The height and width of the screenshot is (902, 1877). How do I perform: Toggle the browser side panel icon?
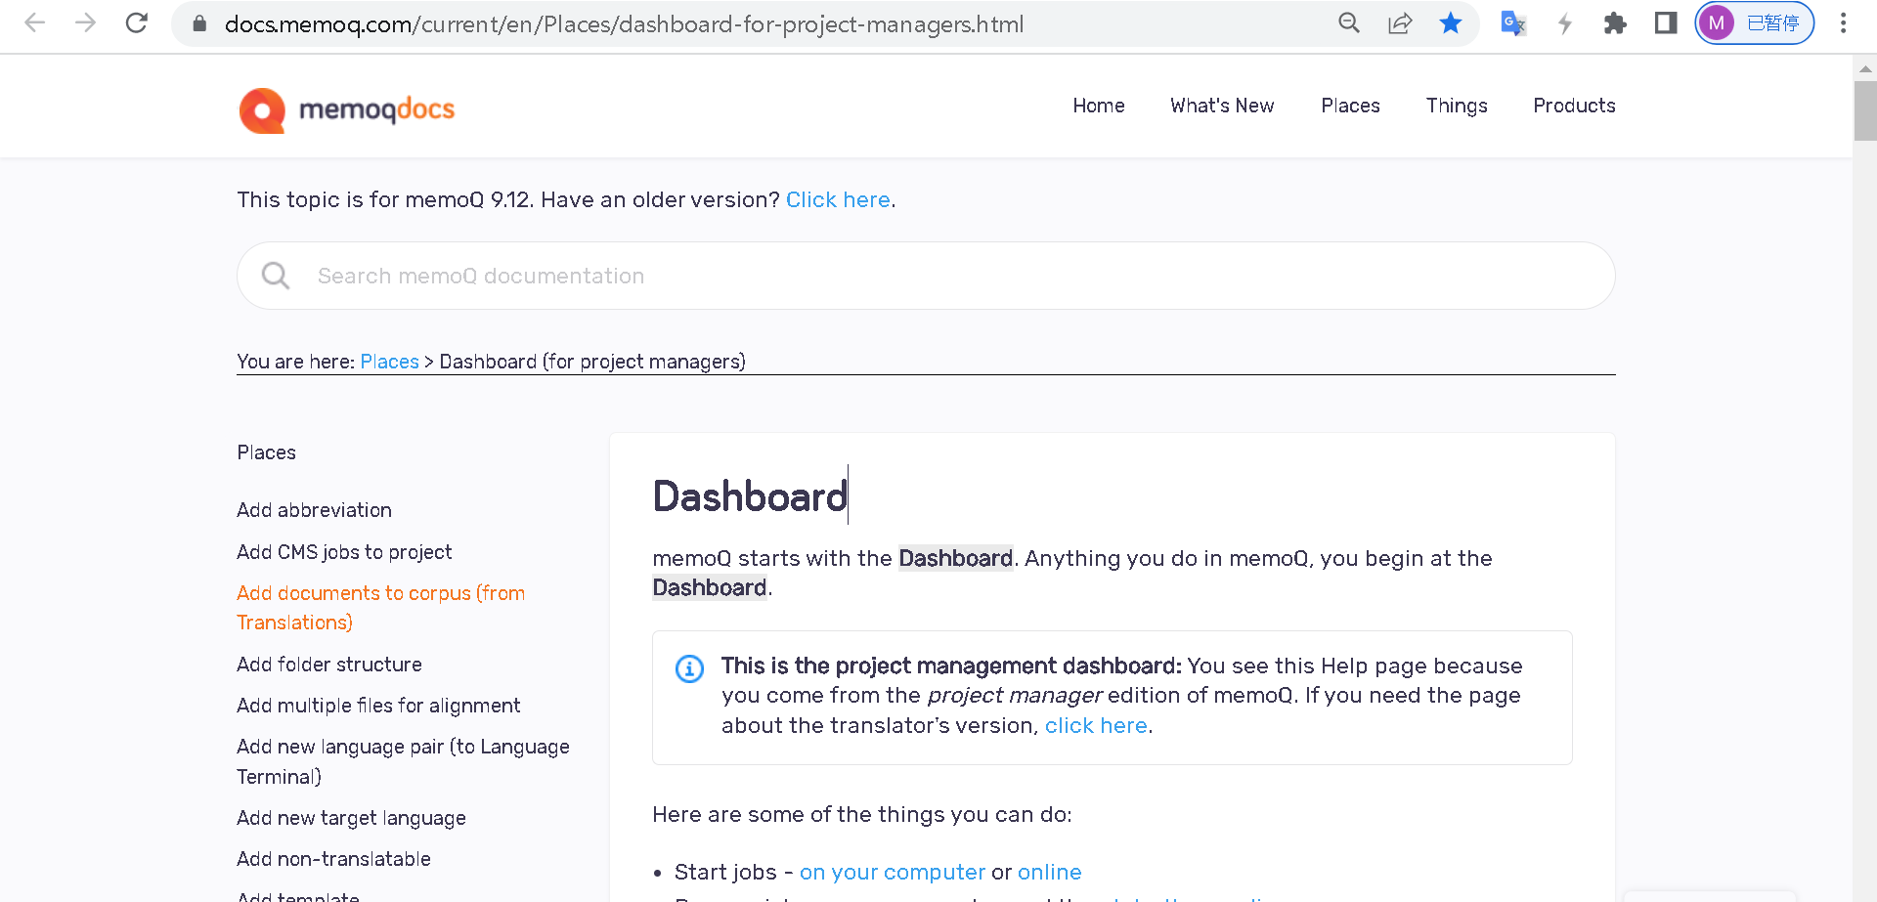click(1666, 23)
